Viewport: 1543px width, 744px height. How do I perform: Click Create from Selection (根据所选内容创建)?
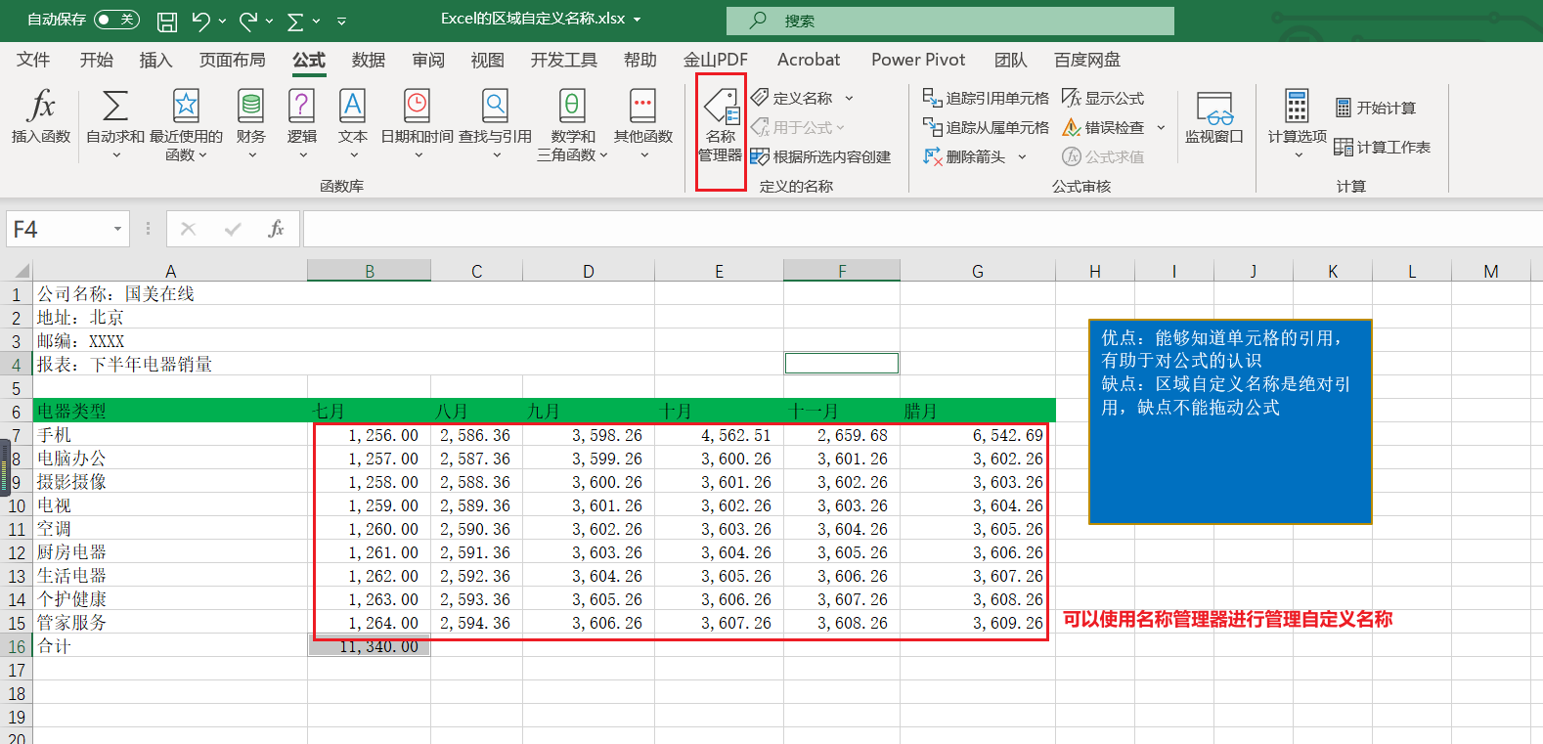tap(820, 156)
